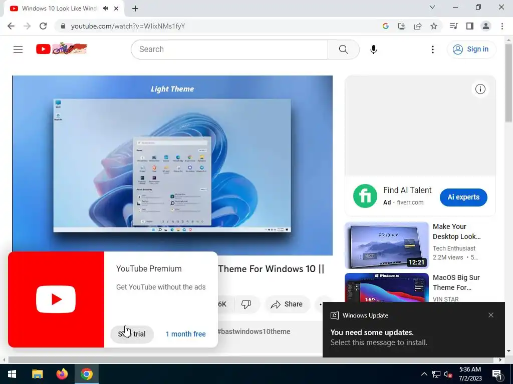
Task: Open ad info circle icon
Action: point(480,89)
